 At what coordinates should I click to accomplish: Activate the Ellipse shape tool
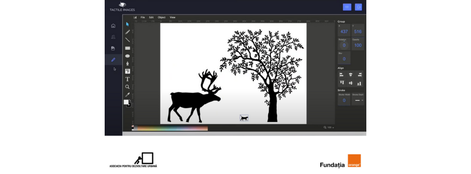[x=127, y=56]
